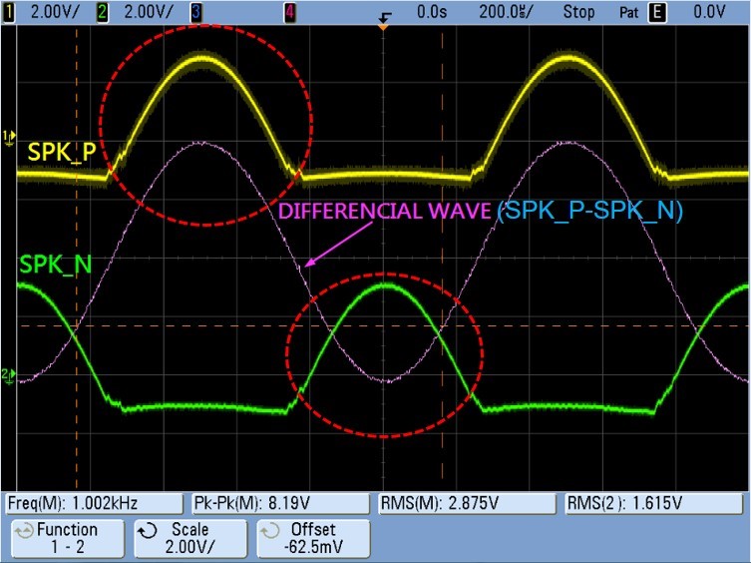Click the channel 3 blue indicator

click(195, 12)
